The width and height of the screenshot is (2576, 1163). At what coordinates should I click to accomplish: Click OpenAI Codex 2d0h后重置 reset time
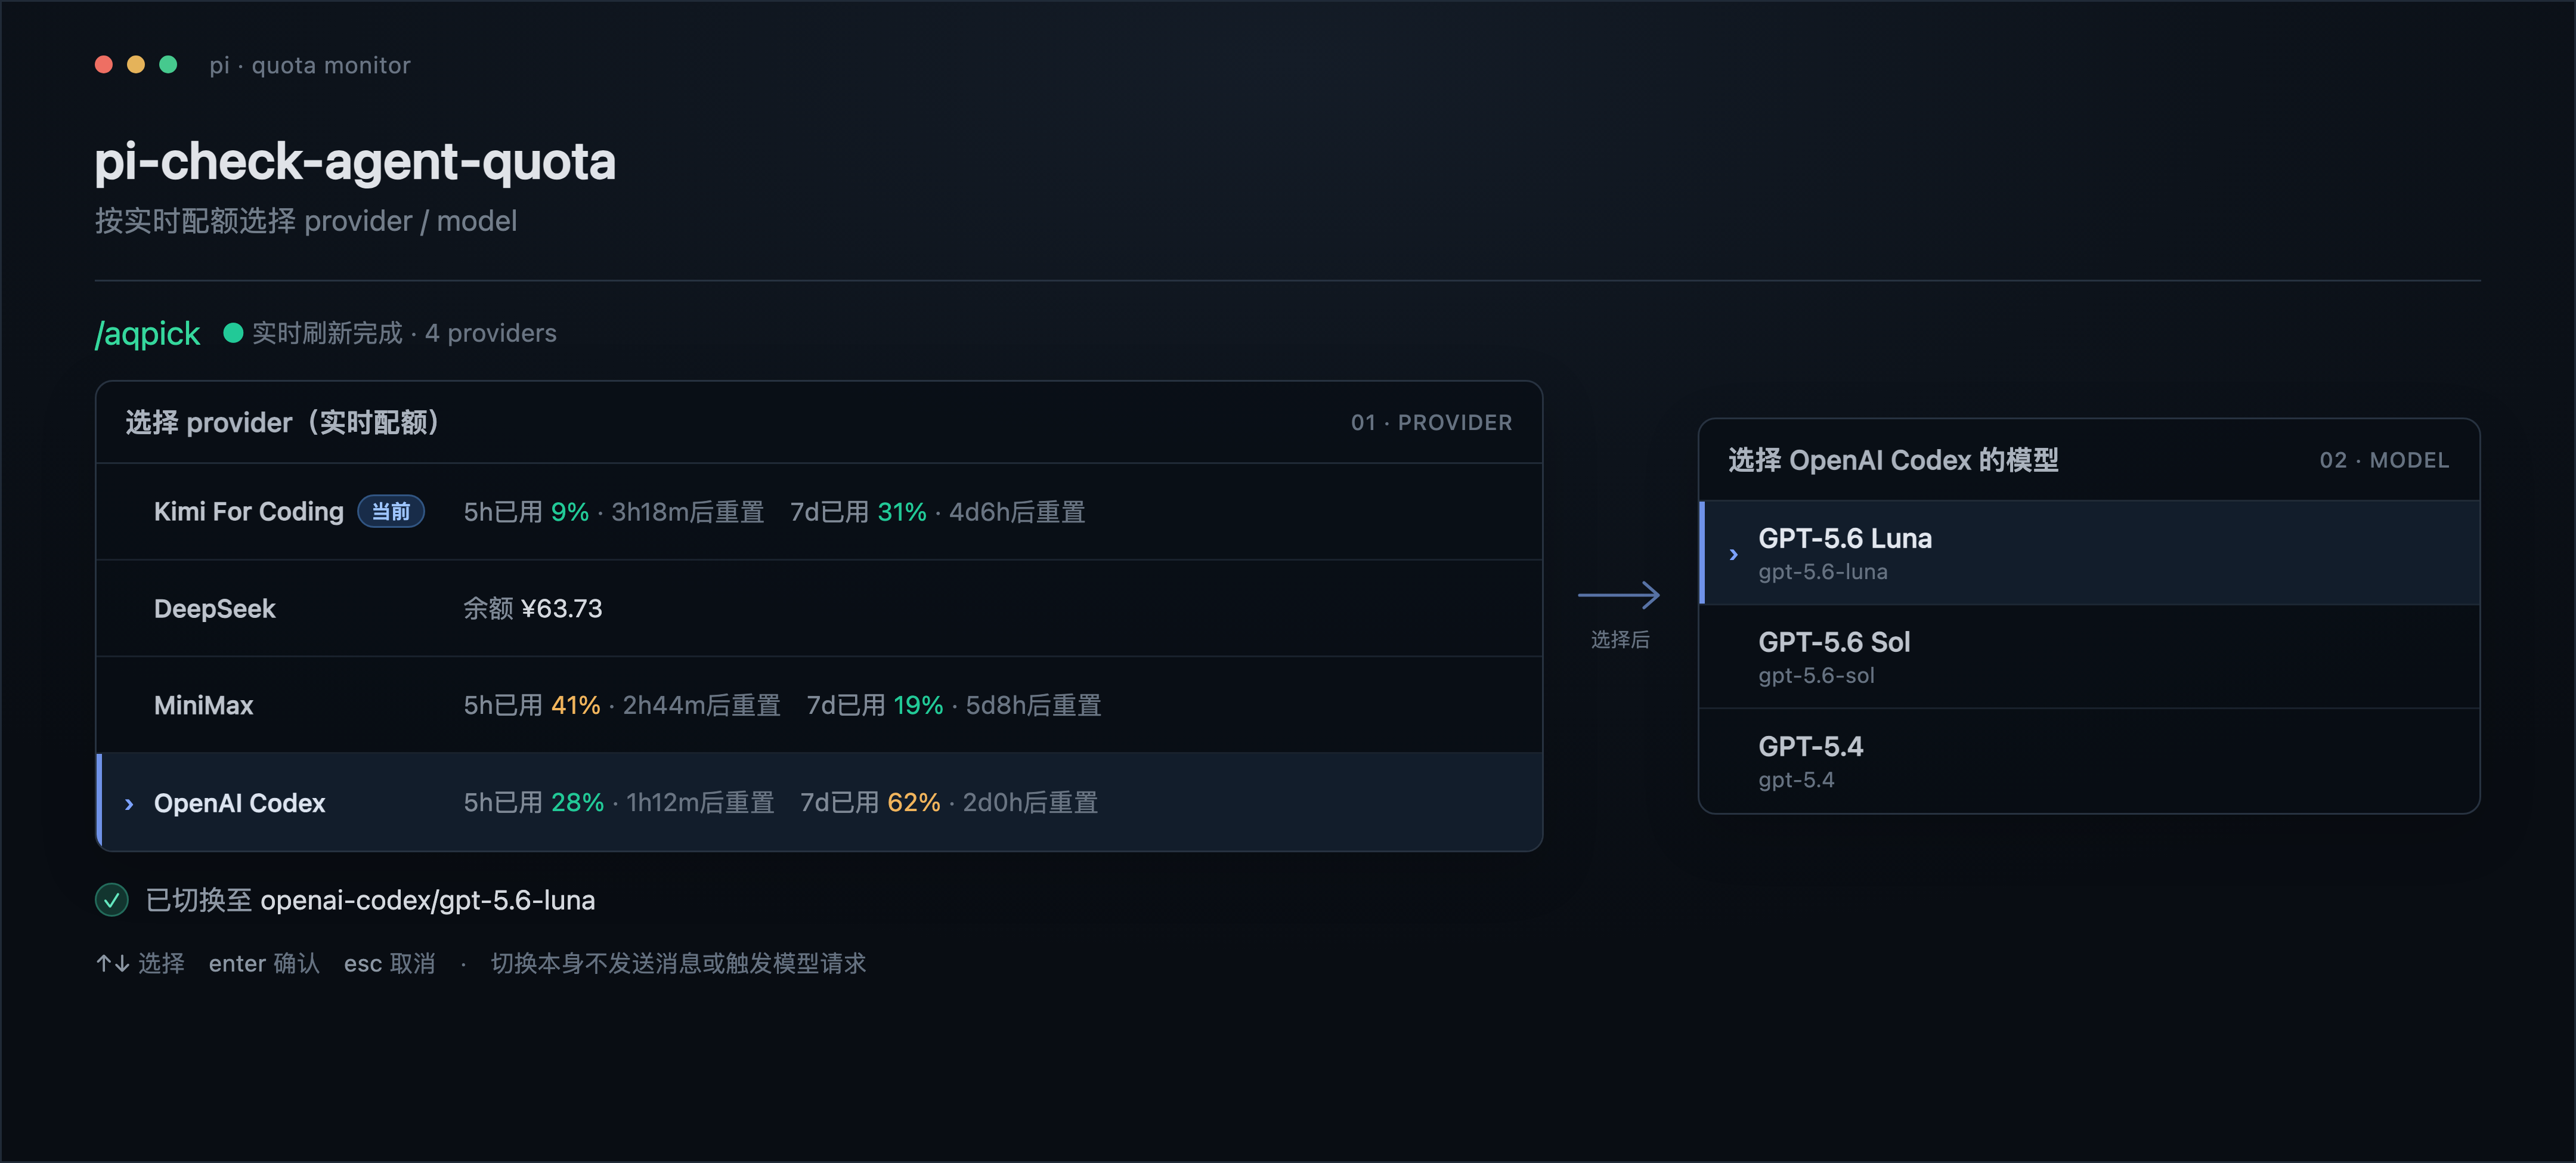1030,802
